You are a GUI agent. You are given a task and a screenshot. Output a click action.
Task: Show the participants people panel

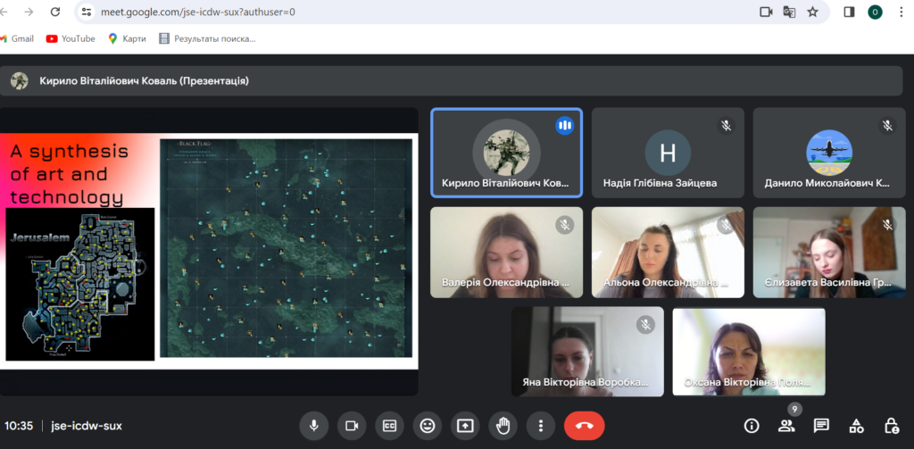(x=786, y=425)
